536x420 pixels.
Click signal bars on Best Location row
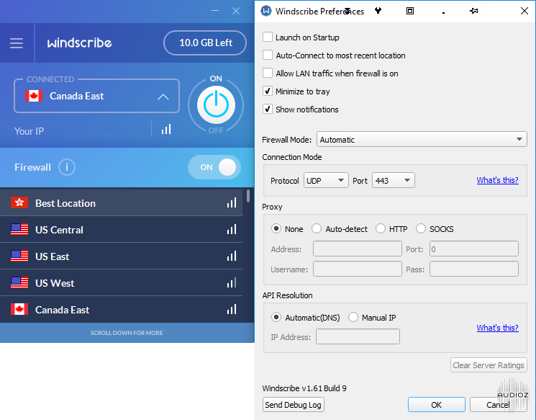click(232, 202)
